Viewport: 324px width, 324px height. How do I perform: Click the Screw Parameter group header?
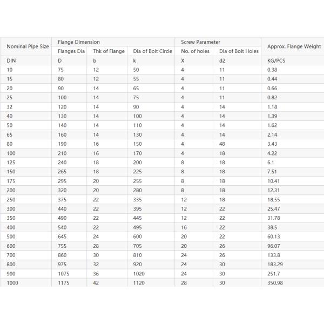pos(200,42)
